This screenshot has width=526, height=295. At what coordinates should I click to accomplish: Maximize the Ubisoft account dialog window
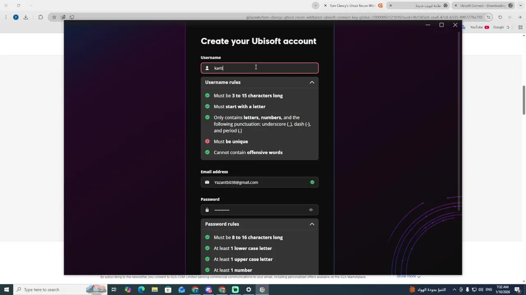(441, 25)
